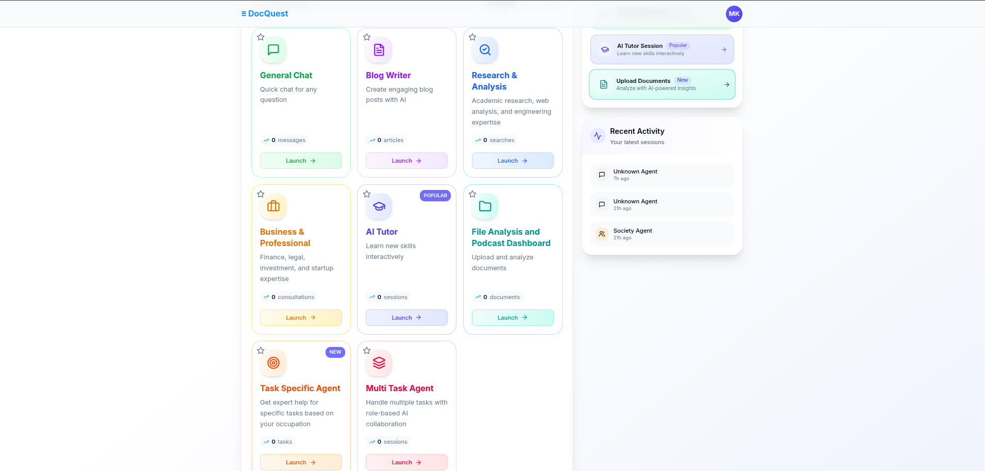The width and height of the screenshot is (985, 471).
Task: Click the Multi Task Agent layers icon
Action: click(379, 363)
